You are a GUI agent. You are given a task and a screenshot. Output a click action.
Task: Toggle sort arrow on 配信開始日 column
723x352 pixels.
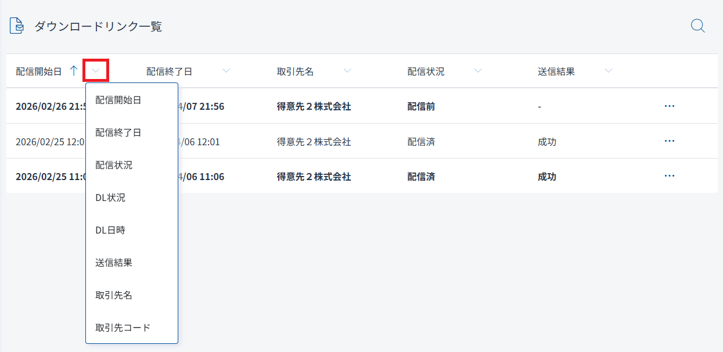click(x=73, y=71)
